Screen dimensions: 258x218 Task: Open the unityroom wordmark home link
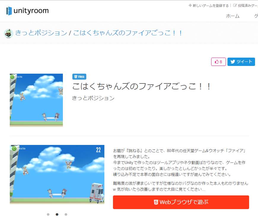click(x=31, y=11)
